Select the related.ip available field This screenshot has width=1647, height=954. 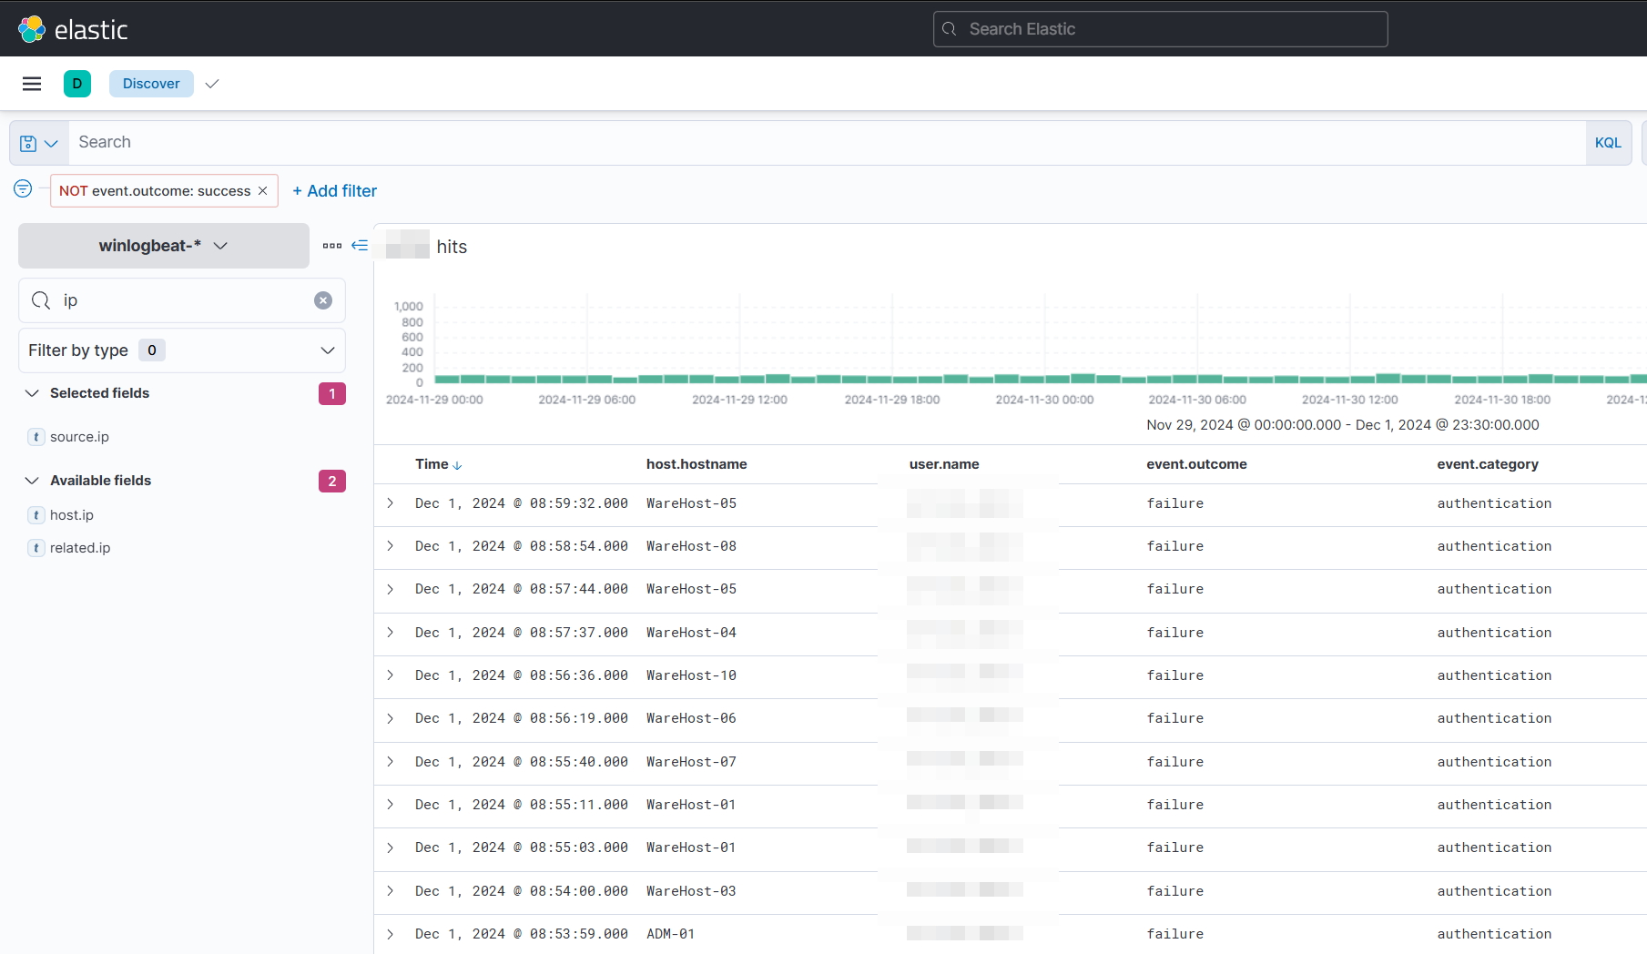(80, 548)
